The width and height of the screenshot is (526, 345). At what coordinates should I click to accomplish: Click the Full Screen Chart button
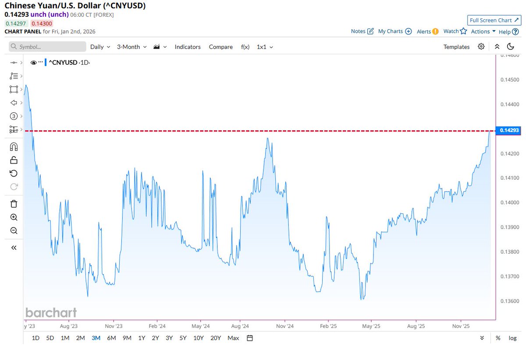tap(494, 20)
